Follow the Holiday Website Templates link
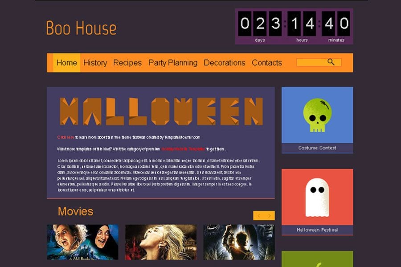 [183, 149]
